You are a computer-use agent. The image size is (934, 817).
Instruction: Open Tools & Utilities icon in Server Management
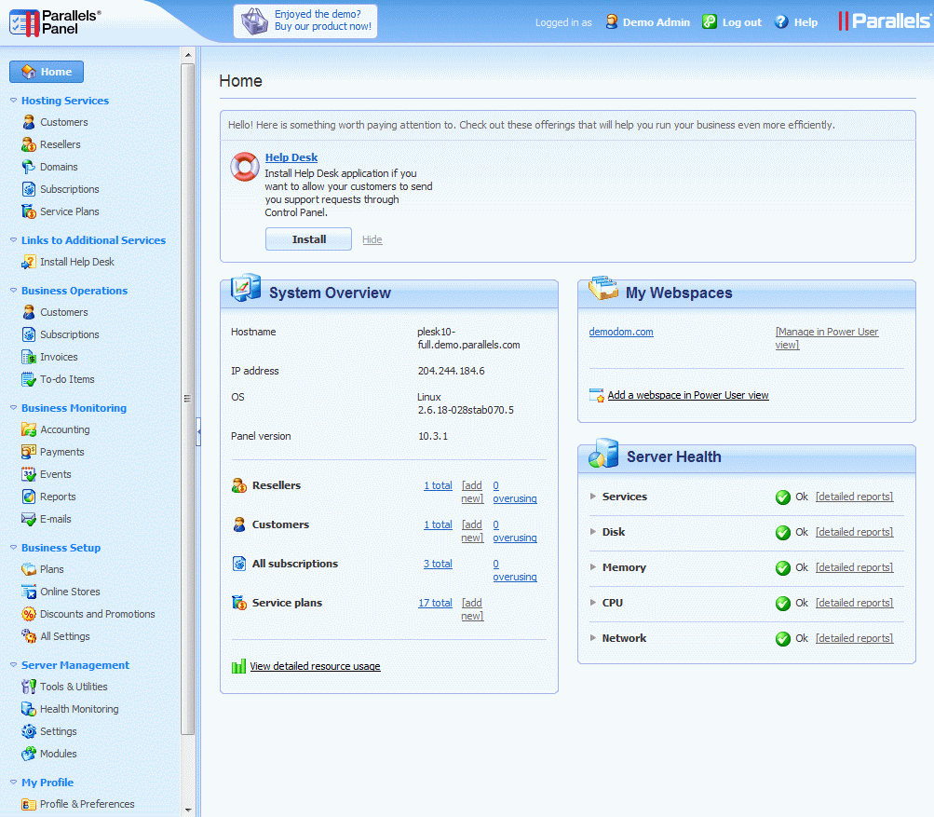pyautogui.click(x=29, y=687)
